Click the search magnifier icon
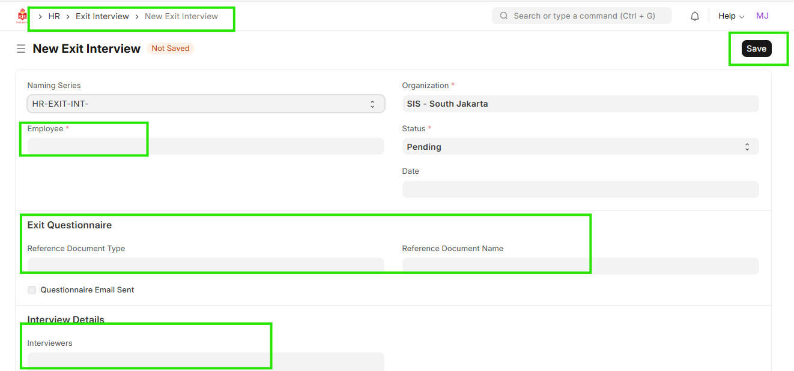The image size is (794, 371). pyautogui.click(x=503, y=16)
